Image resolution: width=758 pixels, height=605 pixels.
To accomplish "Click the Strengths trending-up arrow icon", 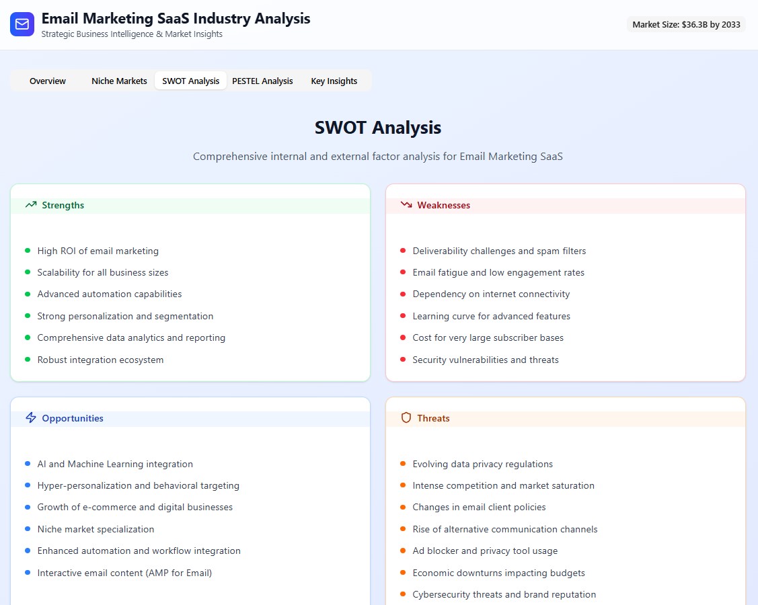I will 31,205.
